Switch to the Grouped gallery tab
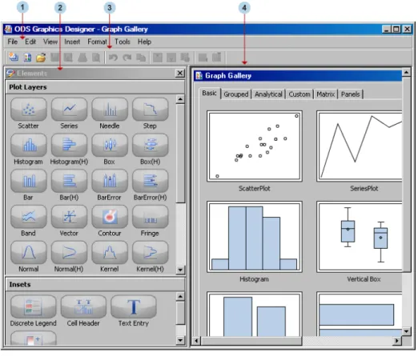This screenshot has height=356, width=418. [x=236, y=94]
